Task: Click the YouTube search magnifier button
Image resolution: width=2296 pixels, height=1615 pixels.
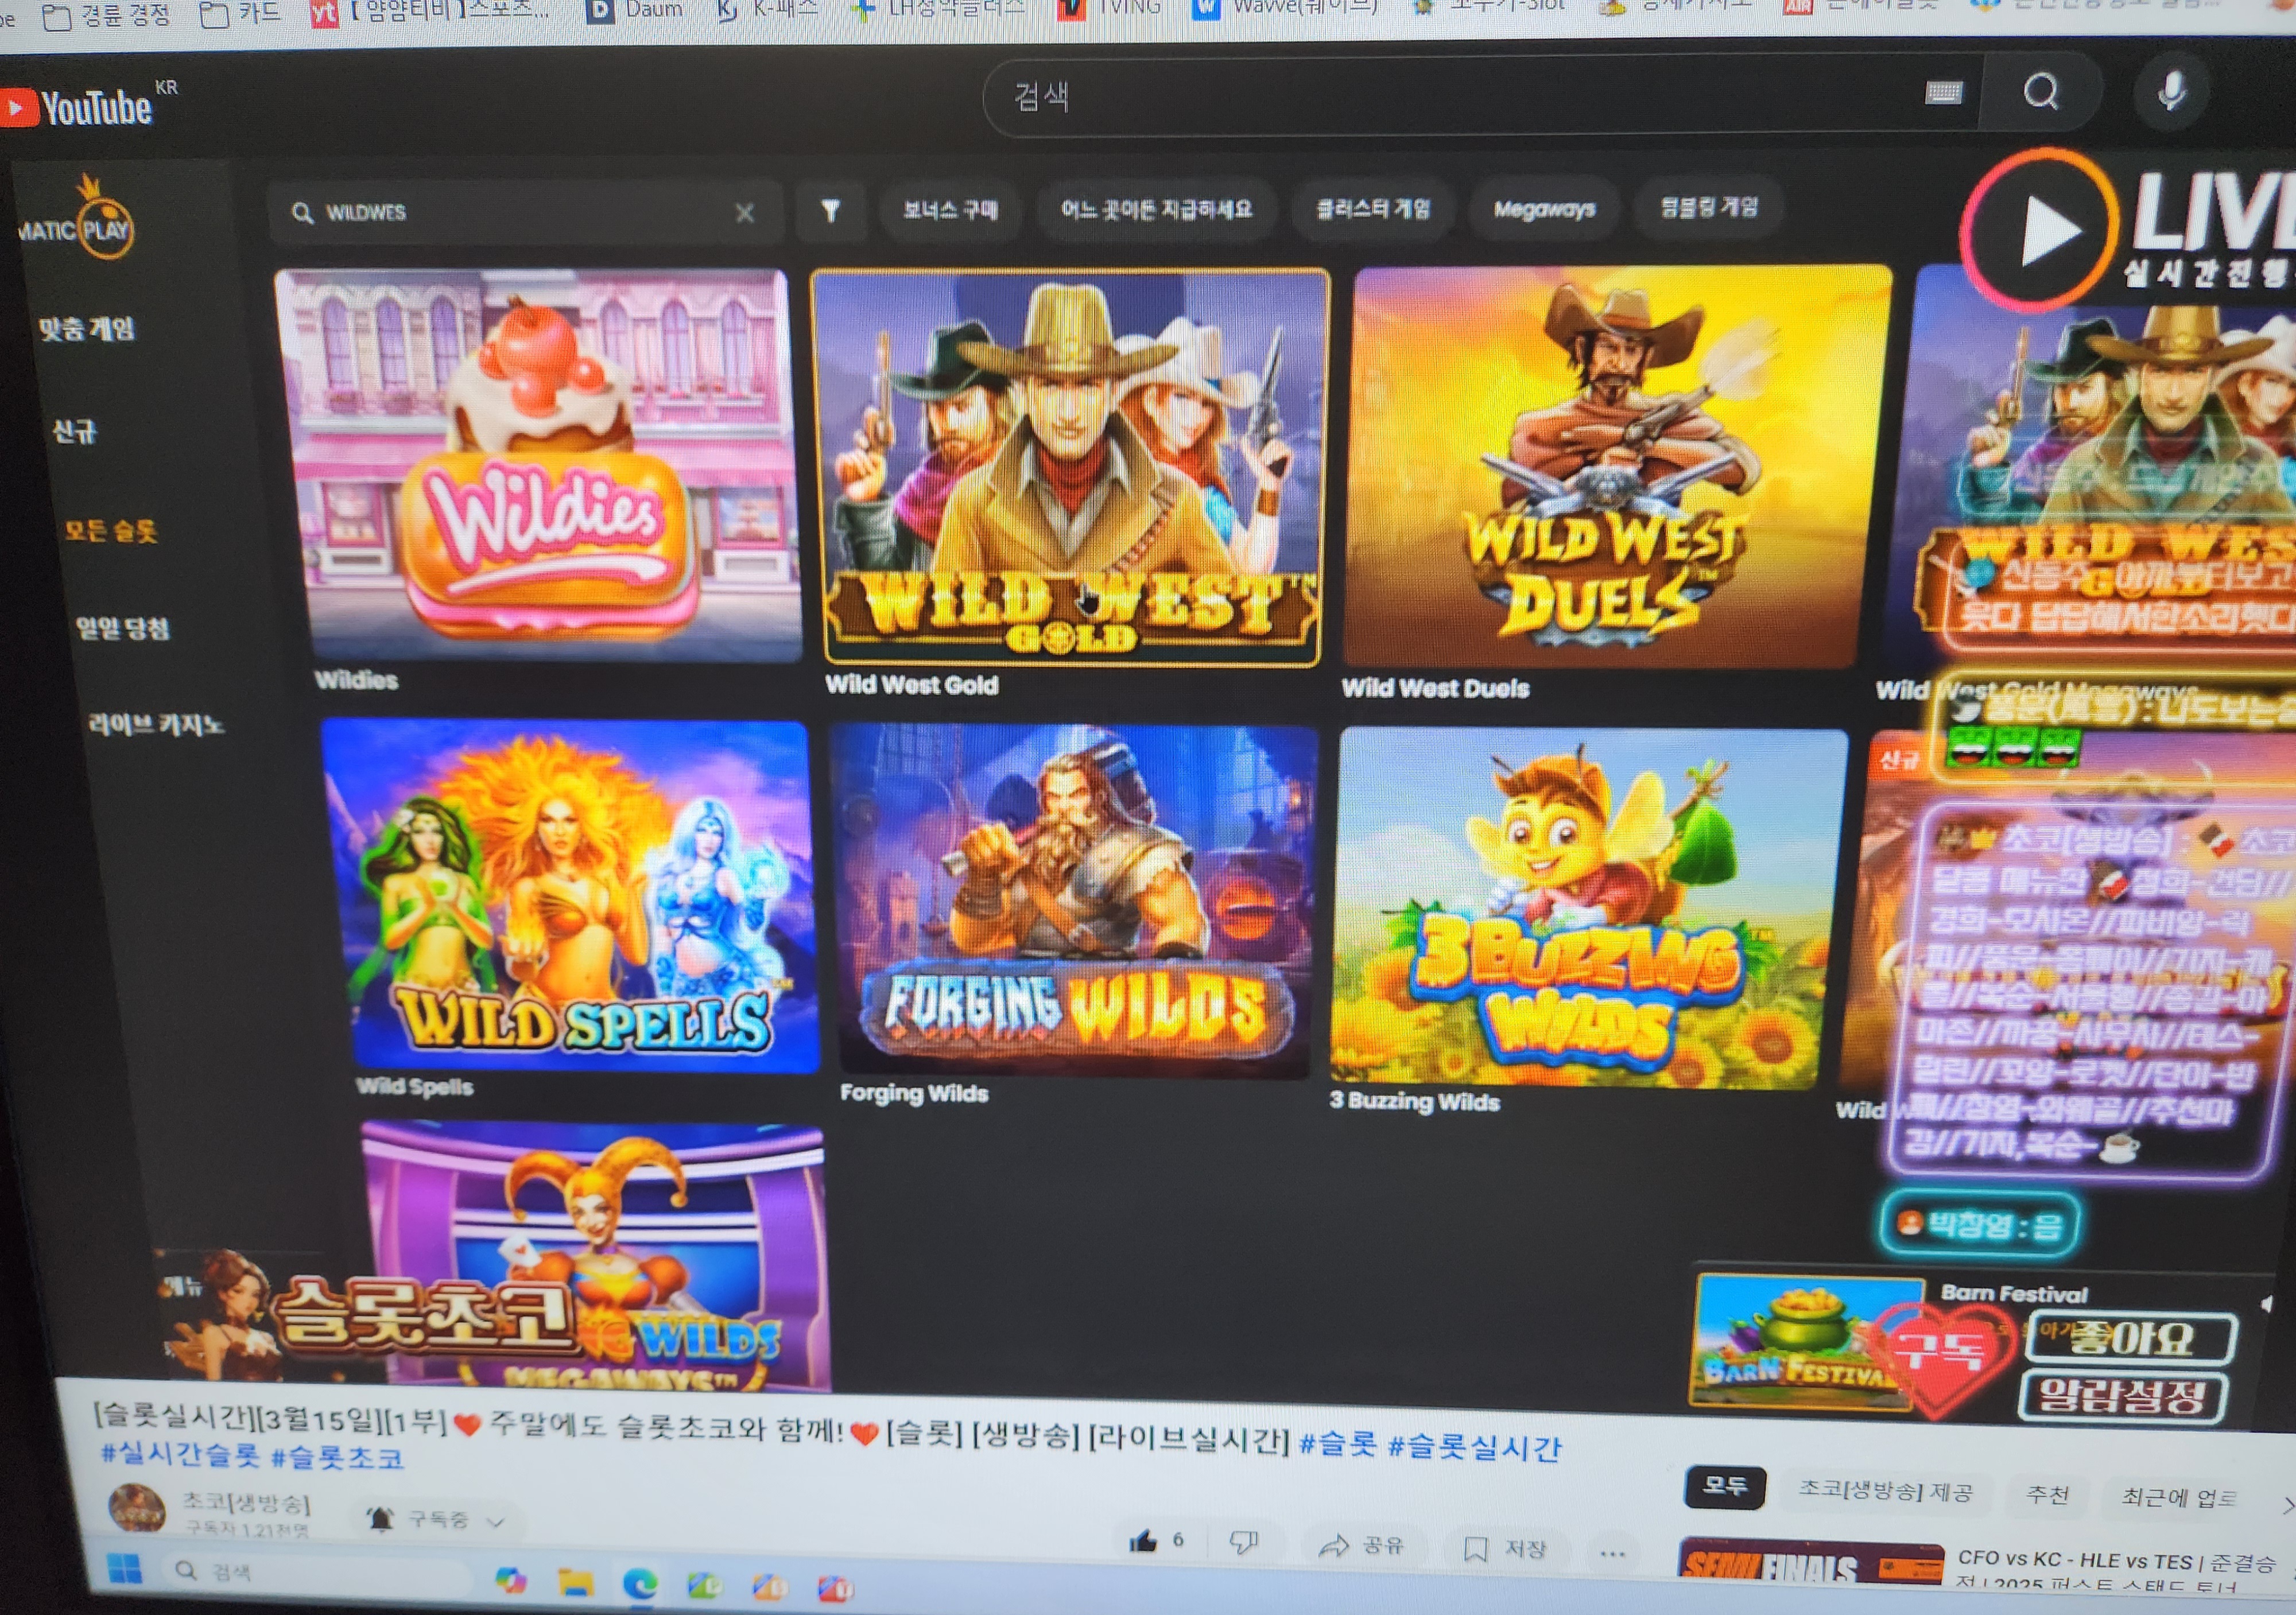Action: [2040, 93]
